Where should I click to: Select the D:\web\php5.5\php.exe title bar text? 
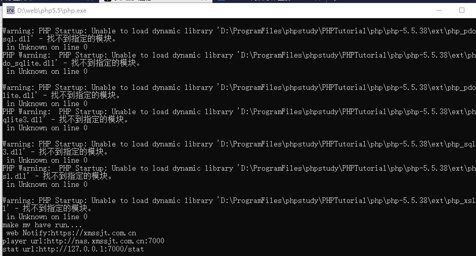click(52, 11)
